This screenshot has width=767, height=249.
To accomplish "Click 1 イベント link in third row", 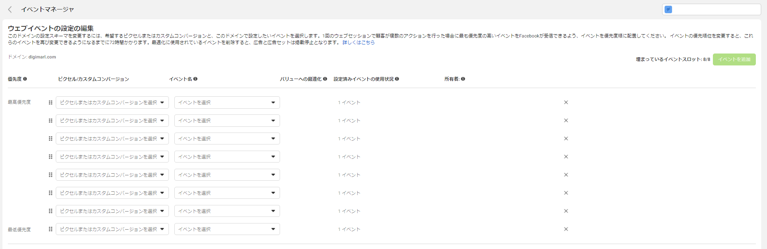I will (x=349, y=139).
